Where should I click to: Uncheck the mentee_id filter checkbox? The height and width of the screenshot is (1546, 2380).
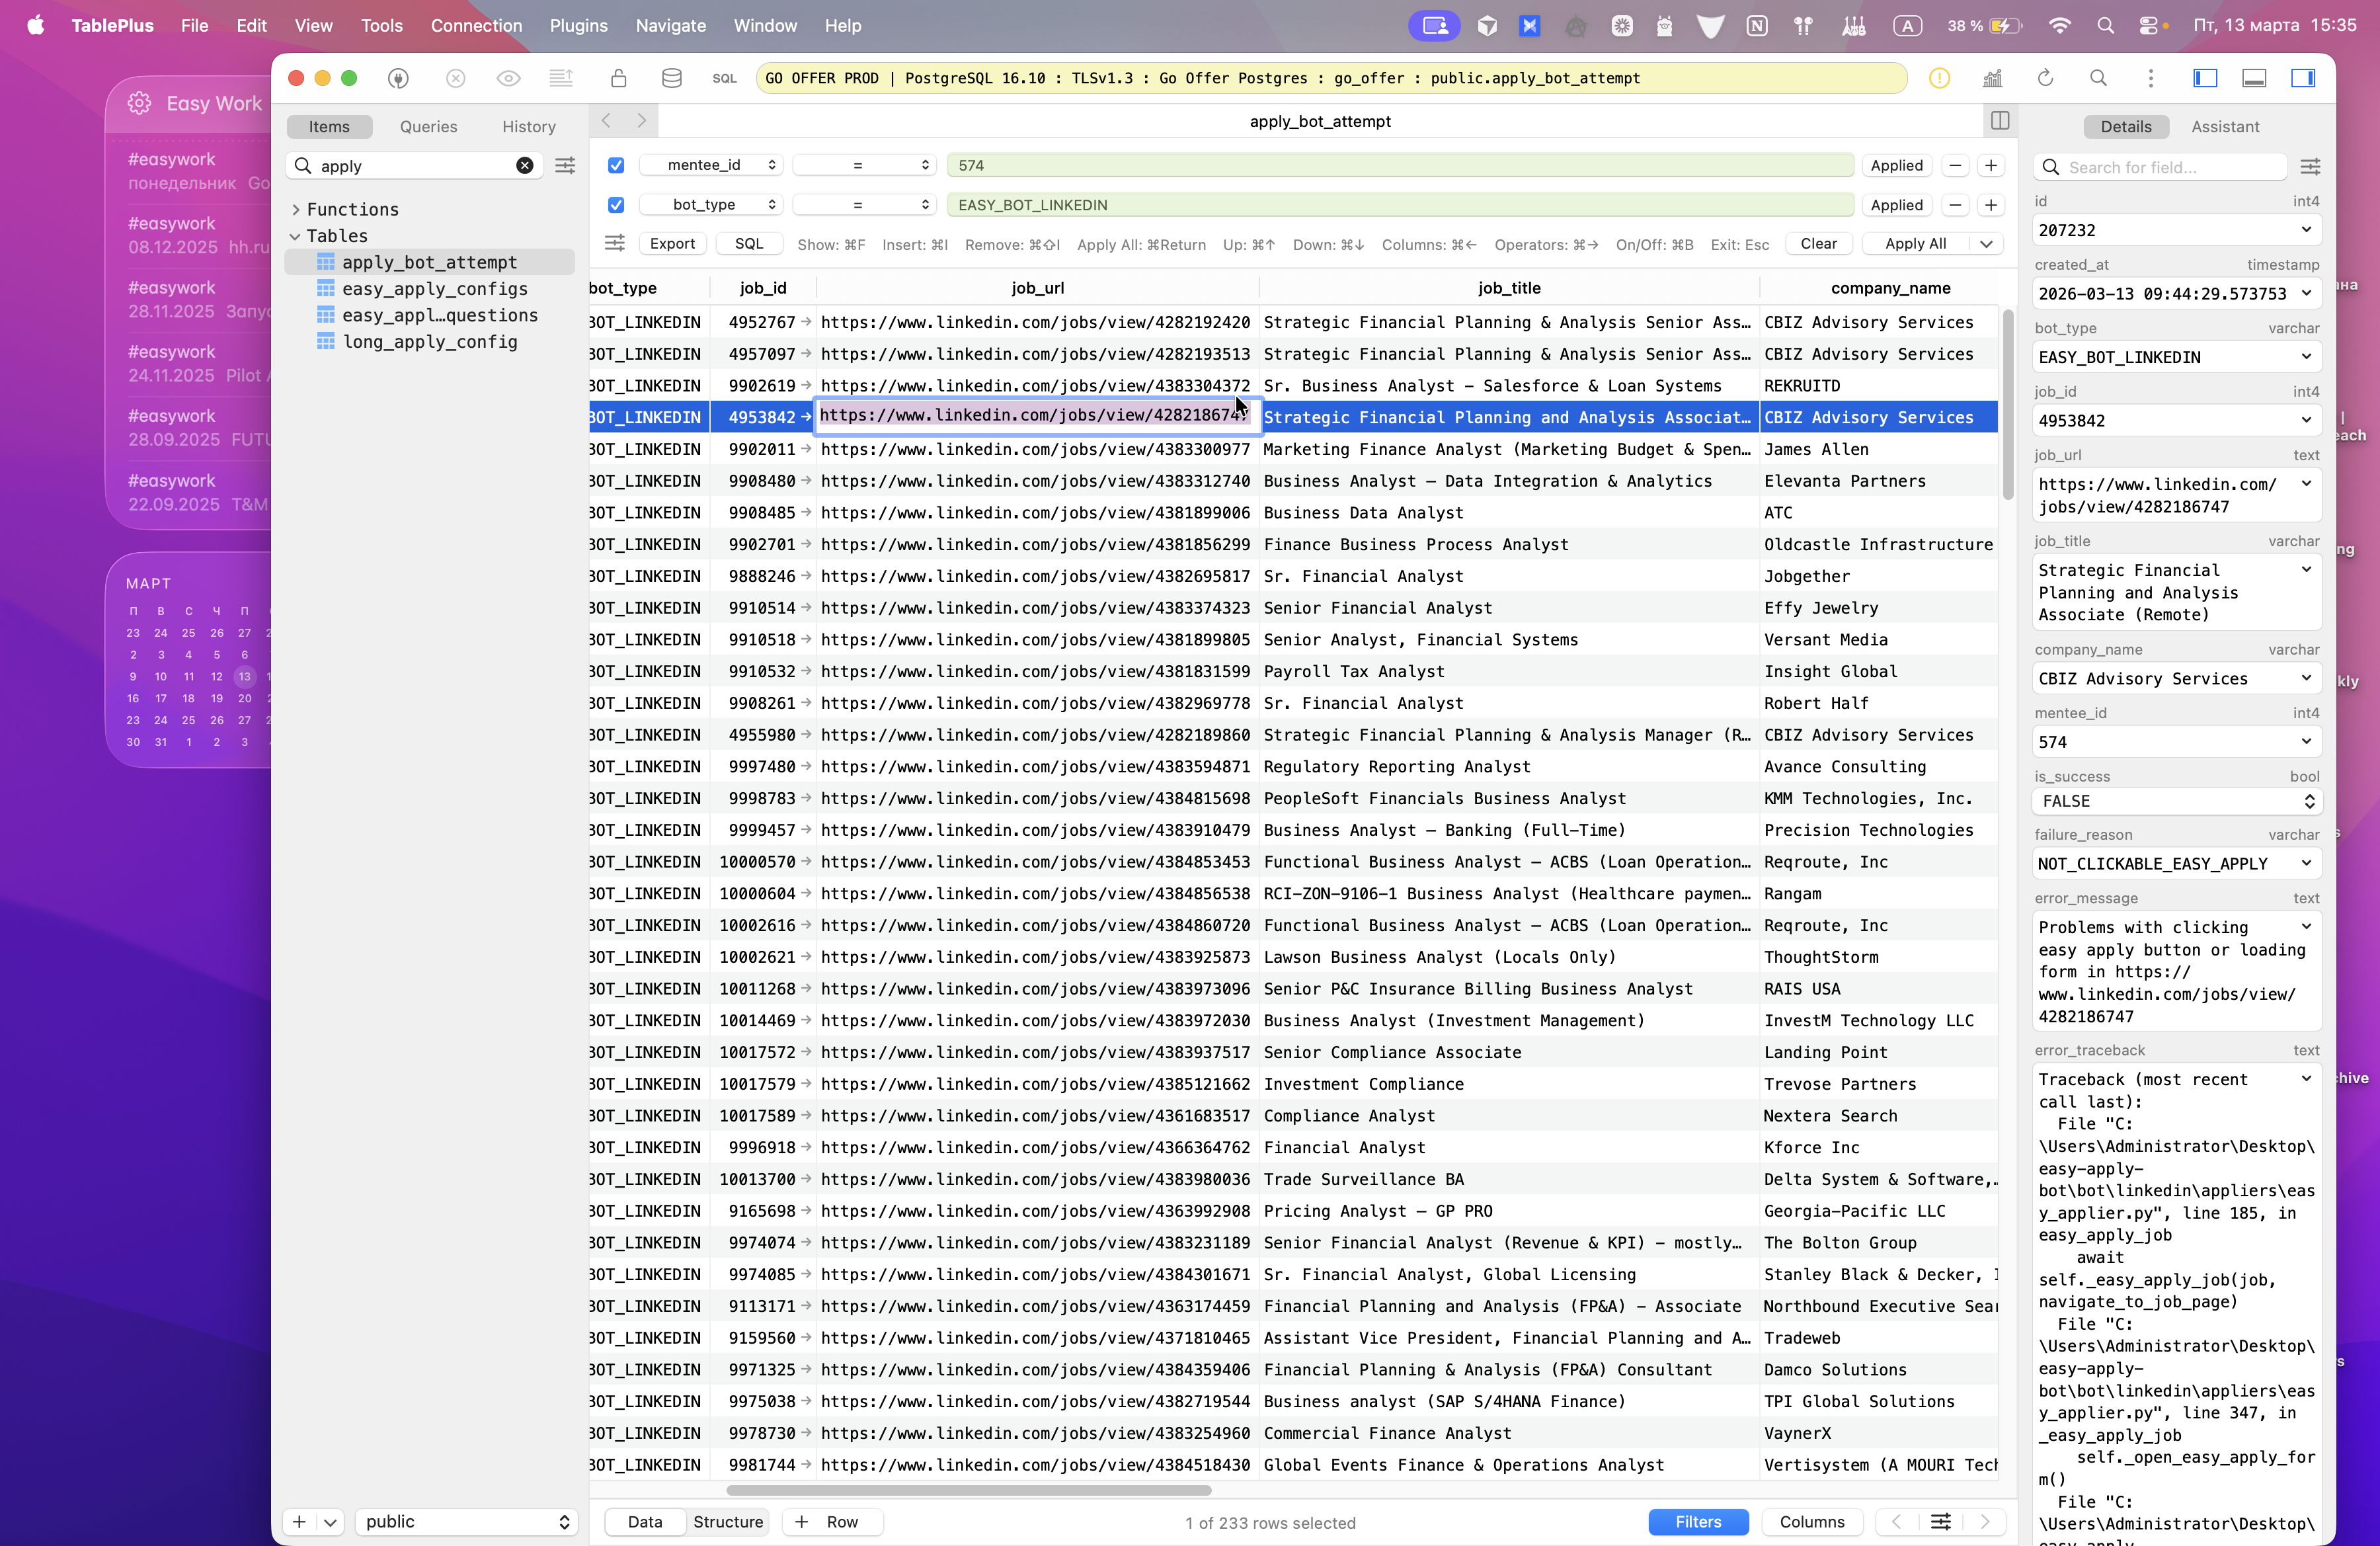pos(616,165)
